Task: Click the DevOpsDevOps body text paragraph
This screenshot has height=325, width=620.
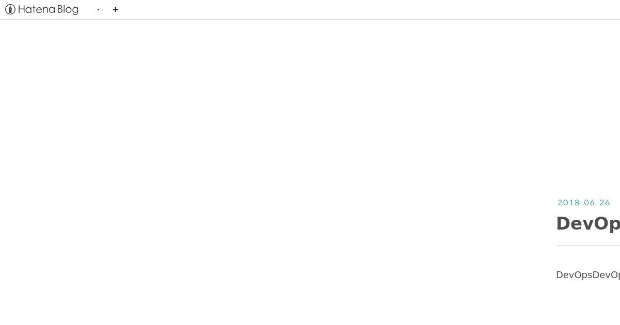Action: (588, 275)
